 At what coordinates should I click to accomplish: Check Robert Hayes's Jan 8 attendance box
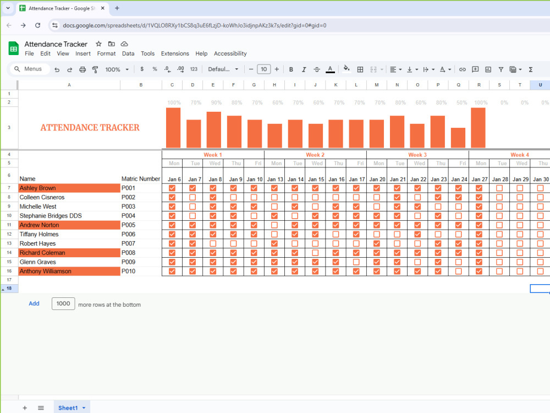coord(213,243)
